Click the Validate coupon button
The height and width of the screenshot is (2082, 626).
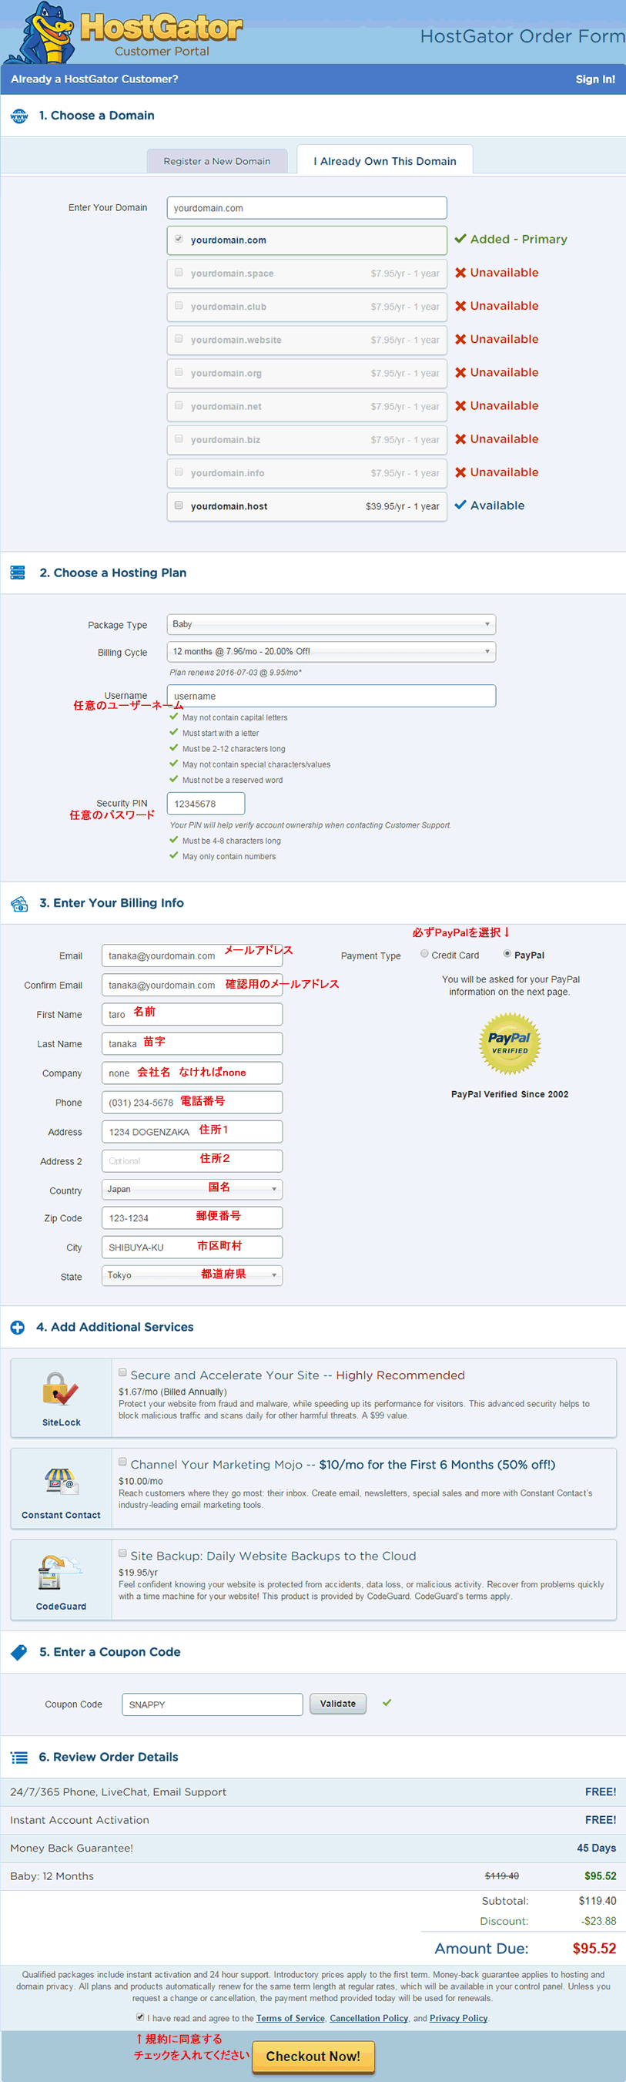pos(337,1704)
